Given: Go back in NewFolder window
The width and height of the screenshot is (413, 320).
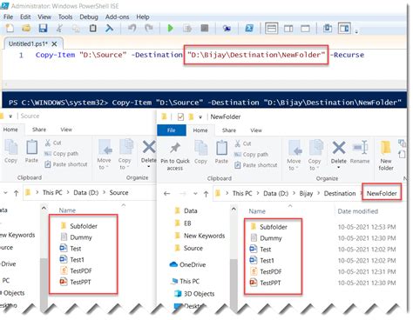Looking at the screenshot, I should [166, 193].
